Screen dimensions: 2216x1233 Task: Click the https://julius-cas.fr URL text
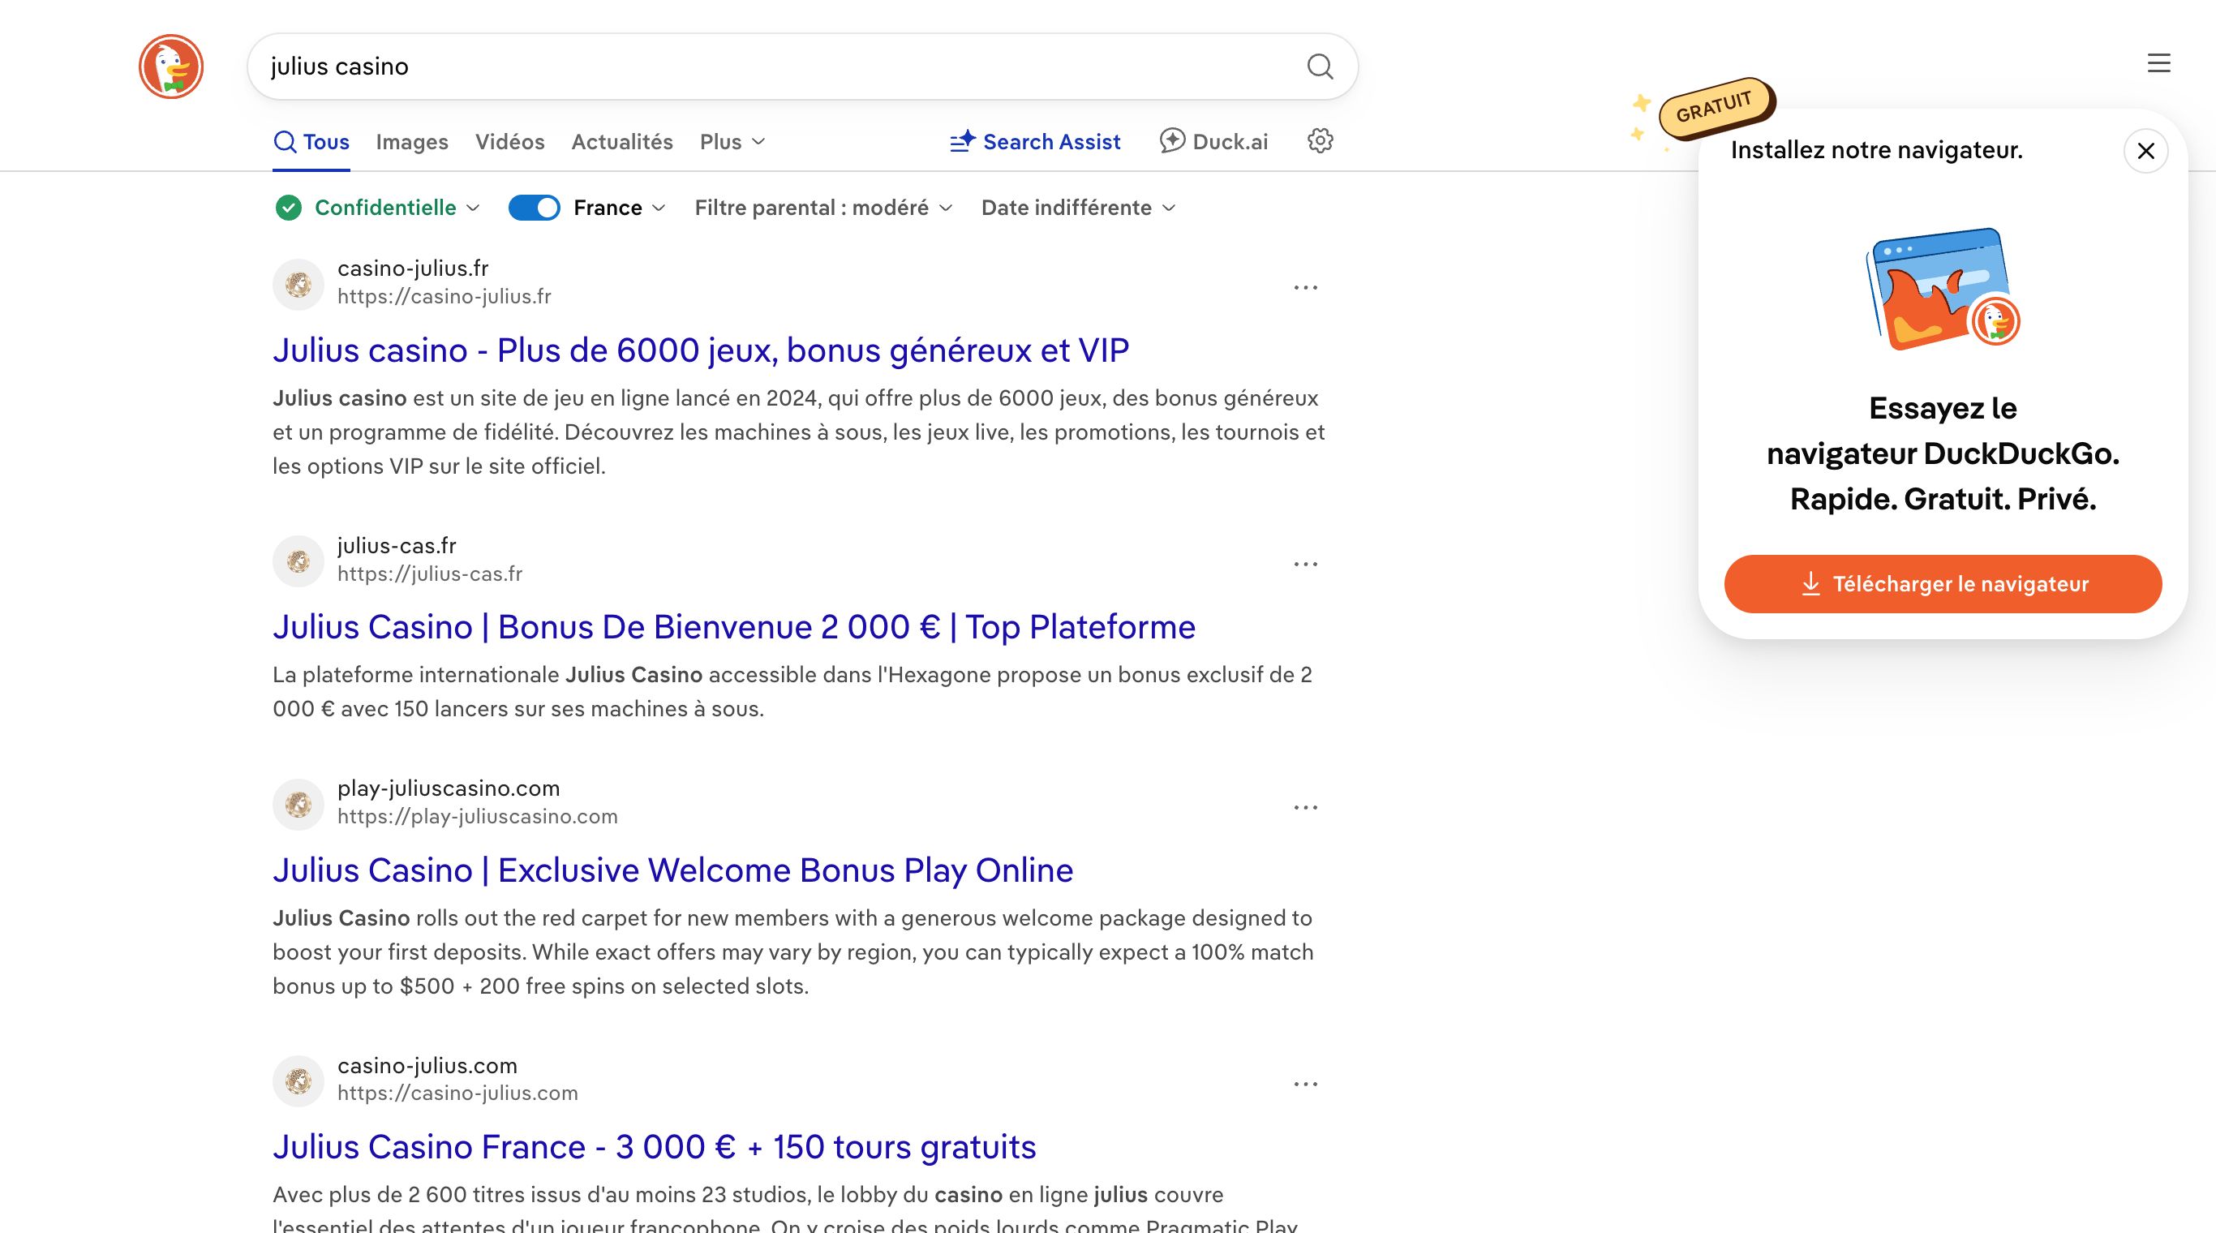click(x=429, y=573)
